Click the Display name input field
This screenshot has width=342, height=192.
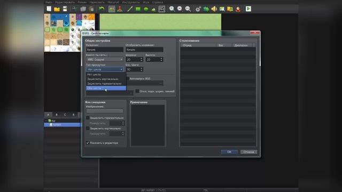click(x=144, y=50)
